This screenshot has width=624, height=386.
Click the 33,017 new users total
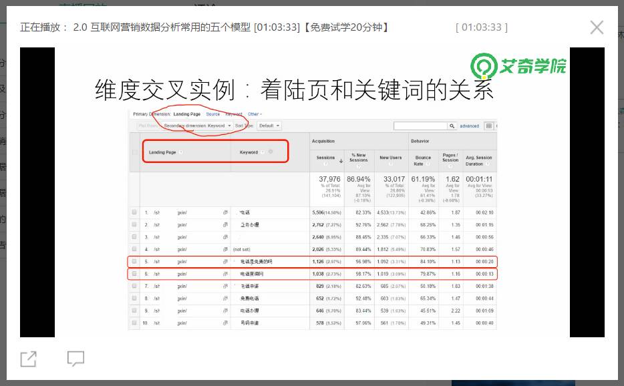pyautogui.click(x=394, y=180)
